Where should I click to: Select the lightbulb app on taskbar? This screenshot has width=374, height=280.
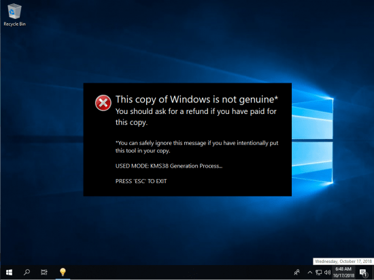pos(63,272)
